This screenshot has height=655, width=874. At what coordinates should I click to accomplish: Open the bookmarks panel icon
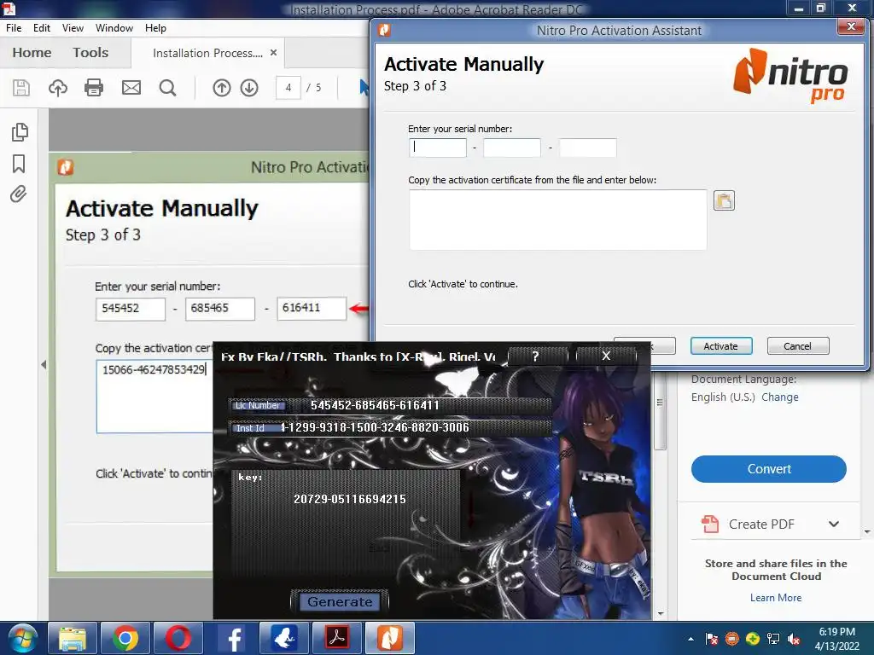point(19,164)
